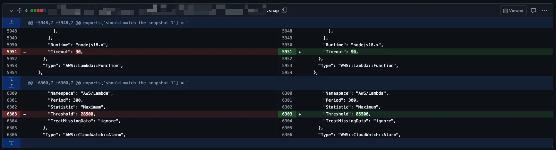Click left-side line number 6301
Screen dimensions: 556x150
tap(12, 100)
